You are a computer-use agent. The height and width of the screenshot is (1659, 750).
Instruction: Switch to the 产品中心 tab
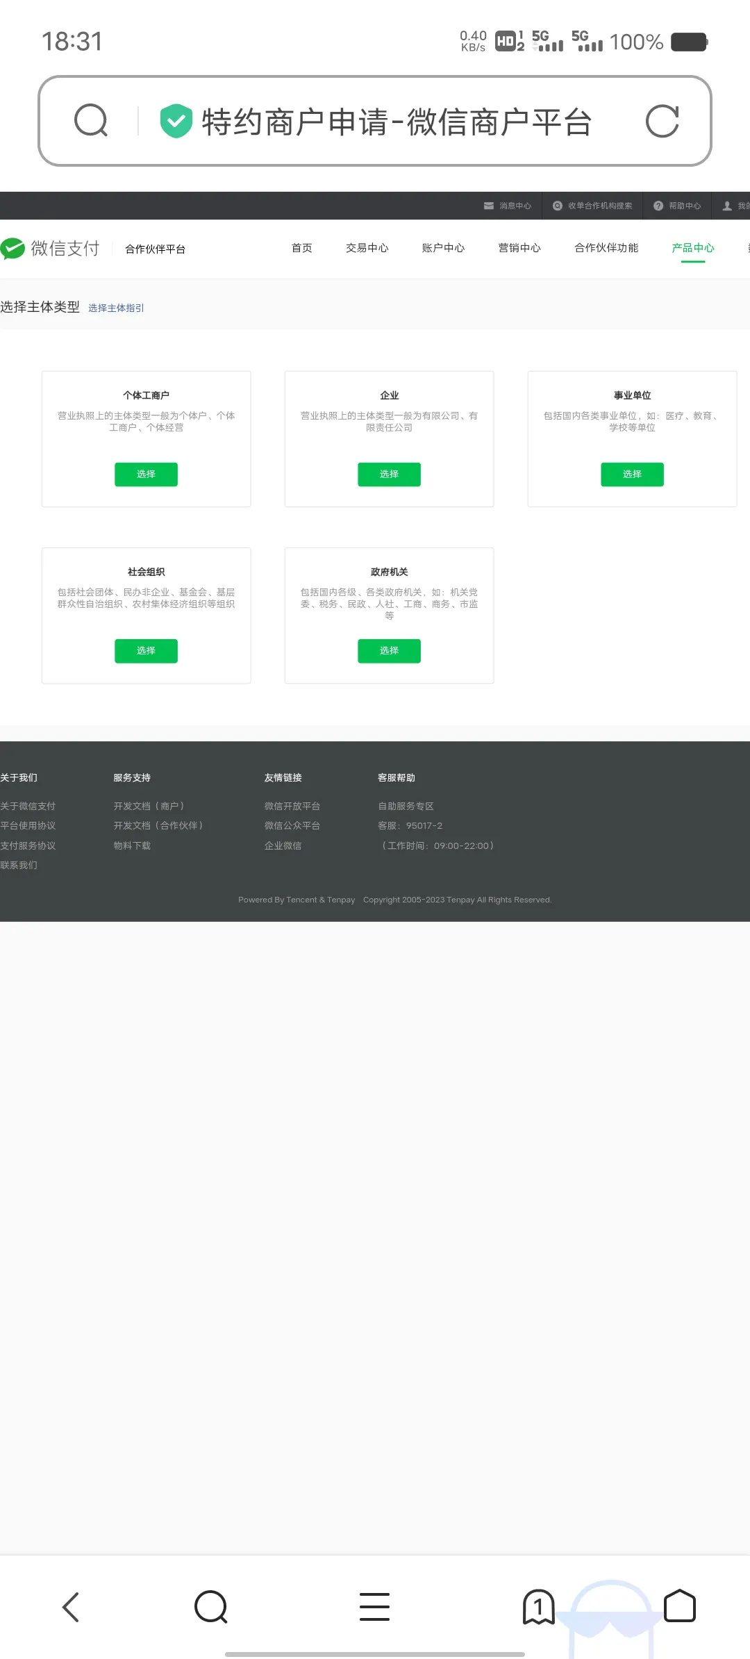[x=693, y=248]
